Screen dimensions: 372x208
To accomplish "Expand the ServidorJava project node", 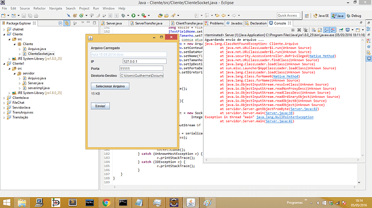I will 4,107.
